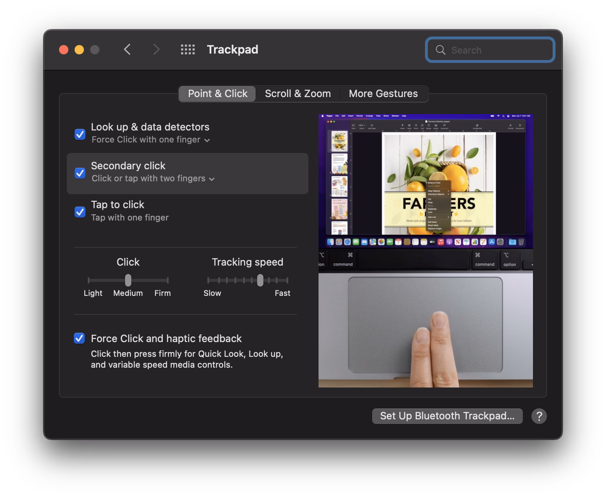Toggle the Tap to click checkbox

click(80, 212)
